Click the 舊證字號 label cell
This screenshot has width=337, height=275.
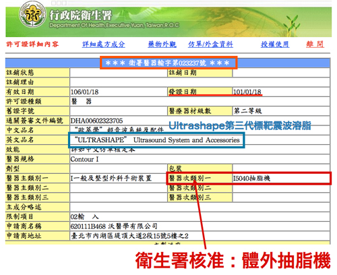click(x=38, y=111)
